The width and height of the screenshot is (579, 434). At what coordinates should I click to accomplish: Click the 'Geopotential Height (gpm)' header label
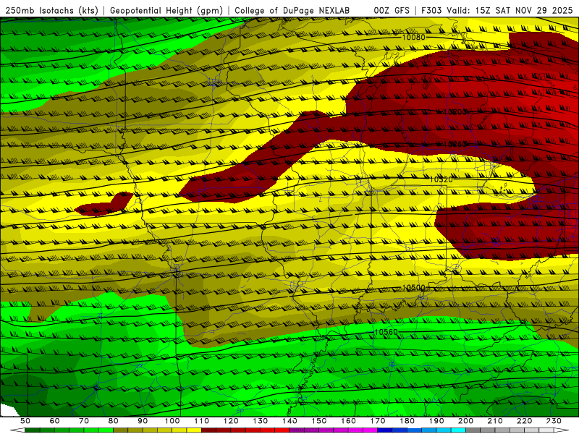point(166,10)
